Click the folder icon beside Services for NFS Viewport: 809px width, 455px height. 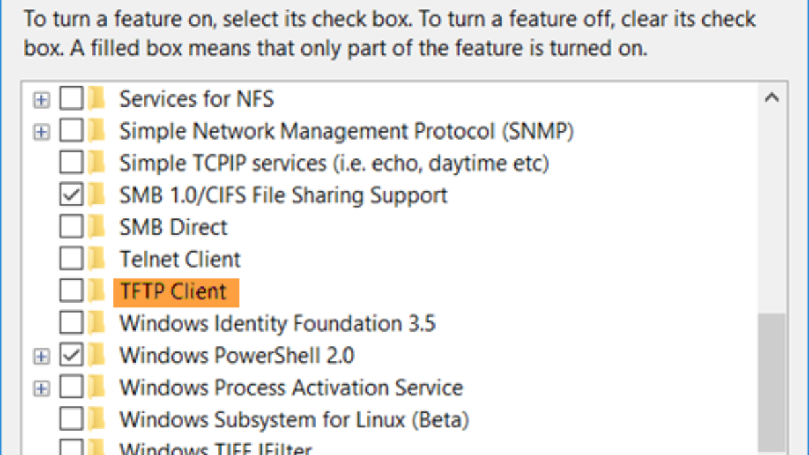click(98, 99)
